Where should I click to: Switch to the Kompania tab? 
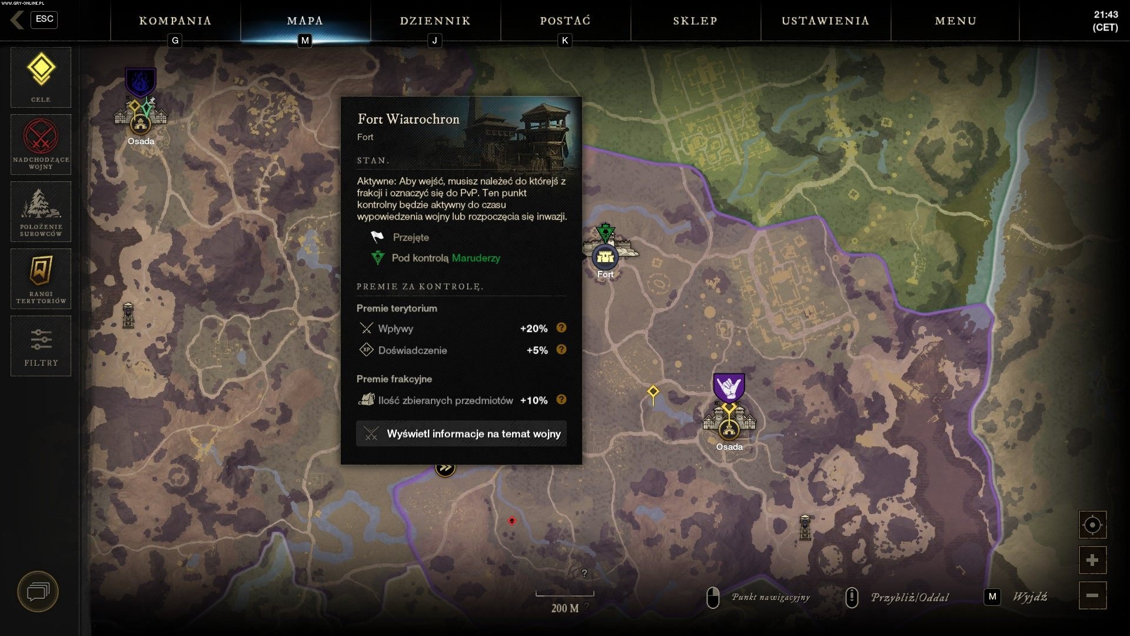pos(175,21)
